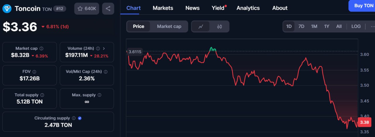Click the 2.36% Vol/Mkt Cap value
Image resolution: width=375 pixels, height=137 pixels.
coord(87,78)
